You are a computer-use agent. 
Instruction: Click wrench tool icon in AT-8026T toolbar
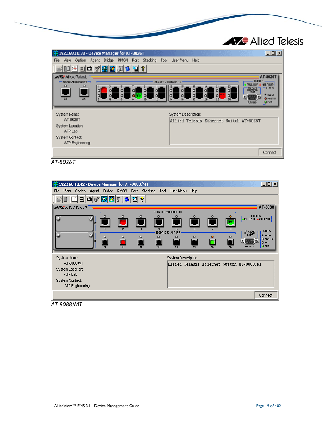click(x=97, y=69)
